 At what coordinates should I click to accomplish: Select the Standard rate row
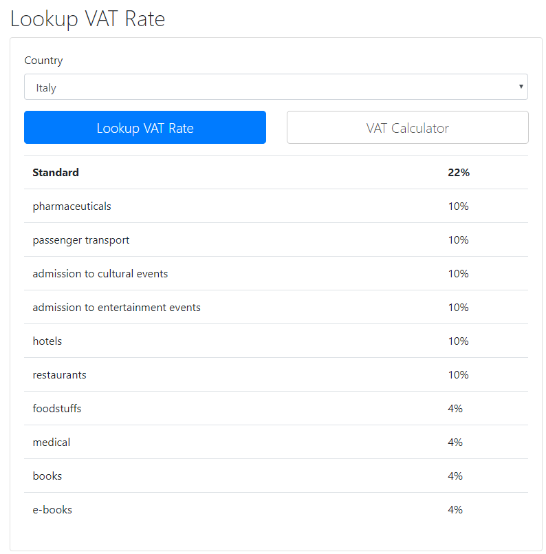tap(56, 173)
